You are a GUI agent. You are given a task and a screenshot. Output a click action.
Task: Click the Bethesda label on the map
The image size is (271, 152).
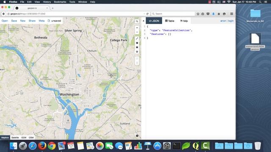tap(41, 38)
